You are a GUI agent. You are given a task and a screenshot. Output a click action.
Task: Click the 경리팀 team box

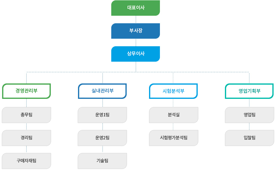point(26,138)
